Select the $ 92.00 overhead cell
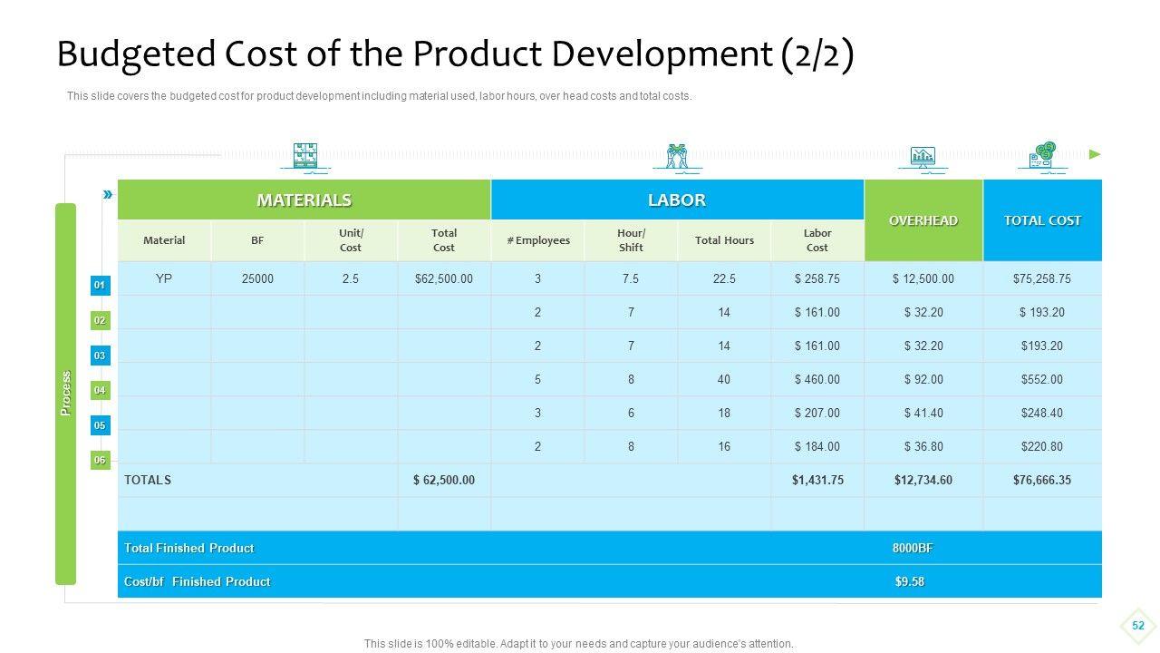This screenshot has width=1160, height=653. click(x=923, y=379)
